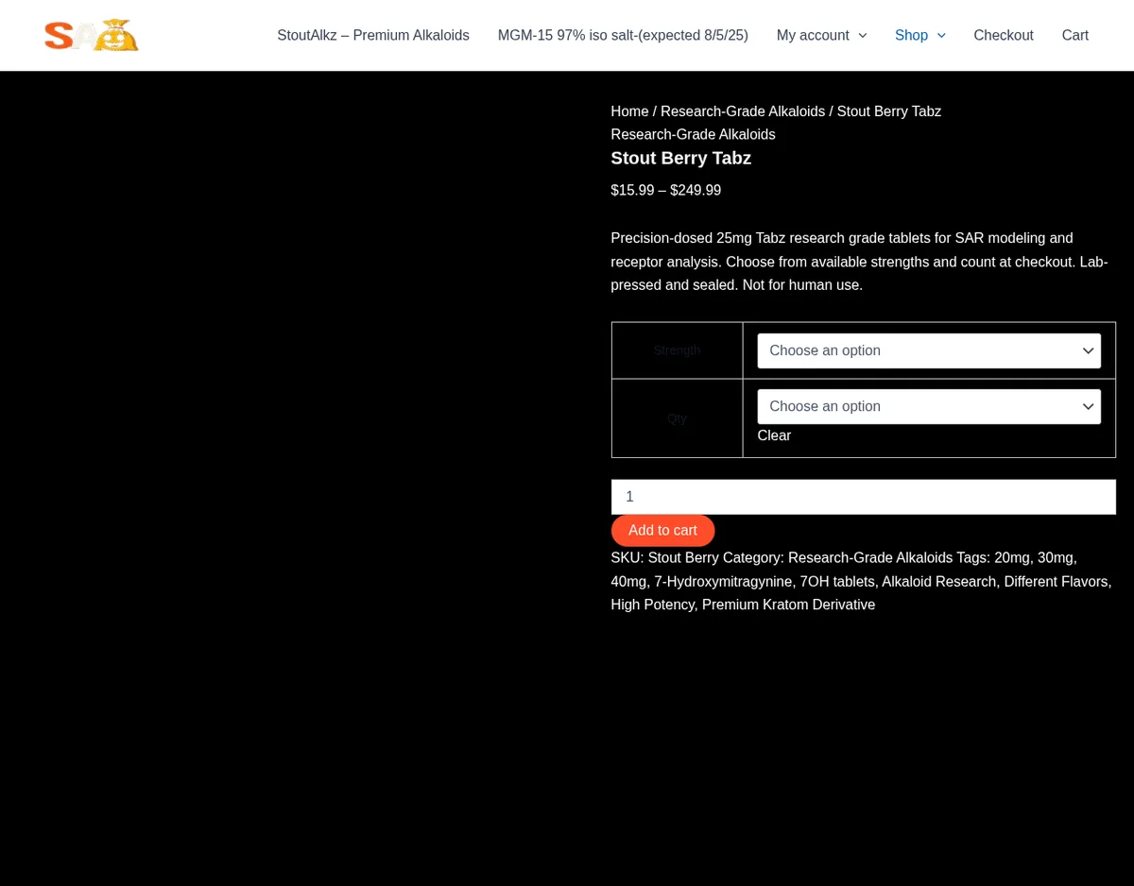Click the product quantity number field

(864, 497)
